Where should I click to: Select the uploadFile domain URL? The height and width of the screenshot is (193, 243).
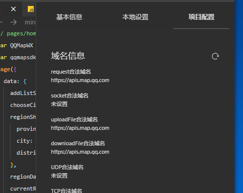pos(80,128)
